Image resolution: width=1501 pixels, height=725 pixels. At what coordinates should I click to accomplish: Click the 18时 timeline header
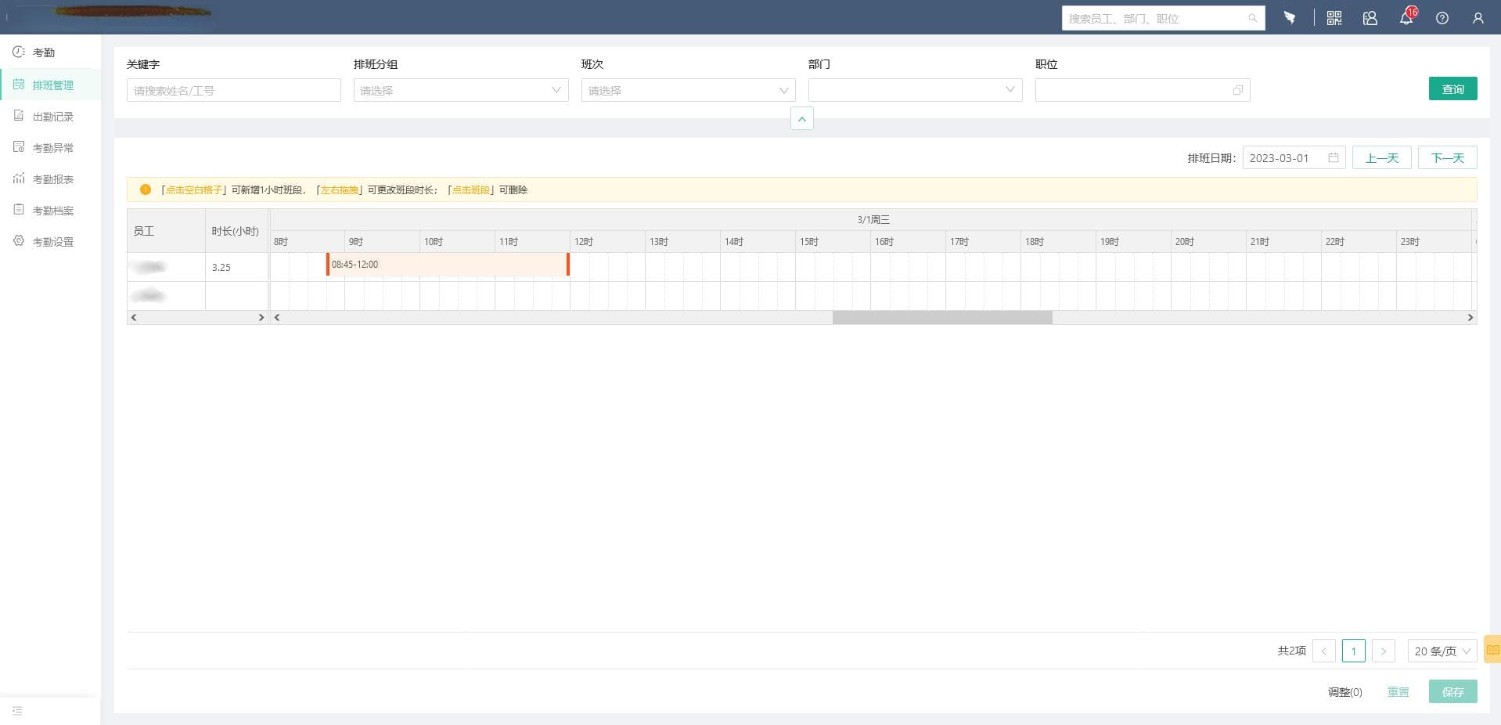[x=1058, y=241]
